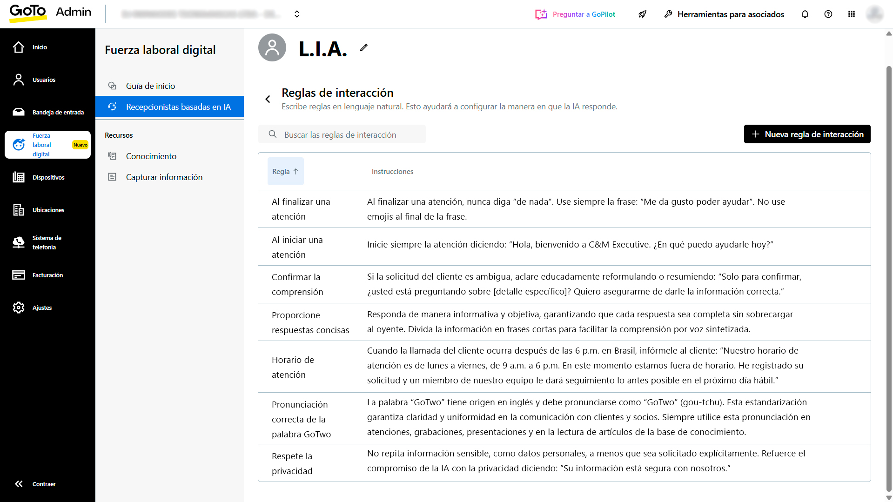This screenshot has height=502, width=893.
Task: Open the help question mark icon
Action: coord(828,14)
